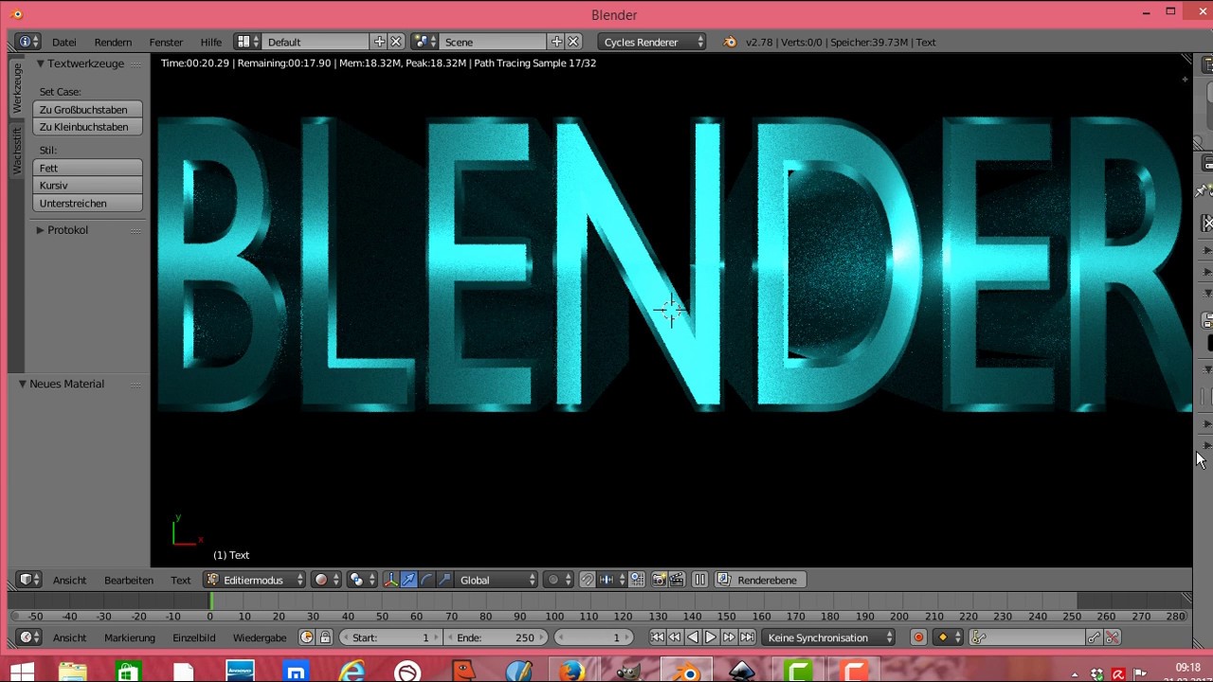Jump to the last frame
1213x682 pixels.
pyautogui.click(x=747, y=637)
